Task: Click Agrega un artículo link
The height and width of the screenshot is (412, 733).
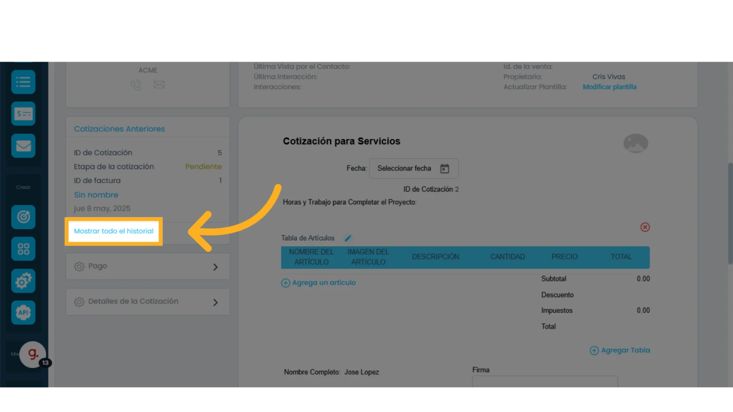Action: 318,283
